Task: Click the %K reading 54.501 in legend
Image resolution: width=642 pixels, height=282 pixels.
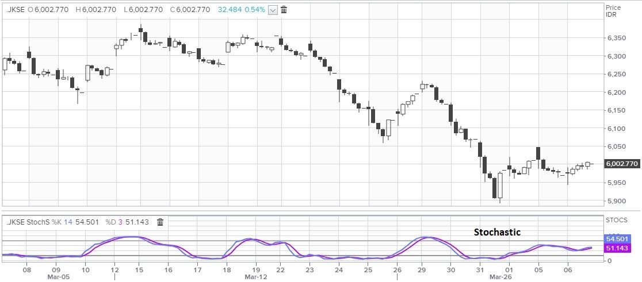Action: click(89, 222)
